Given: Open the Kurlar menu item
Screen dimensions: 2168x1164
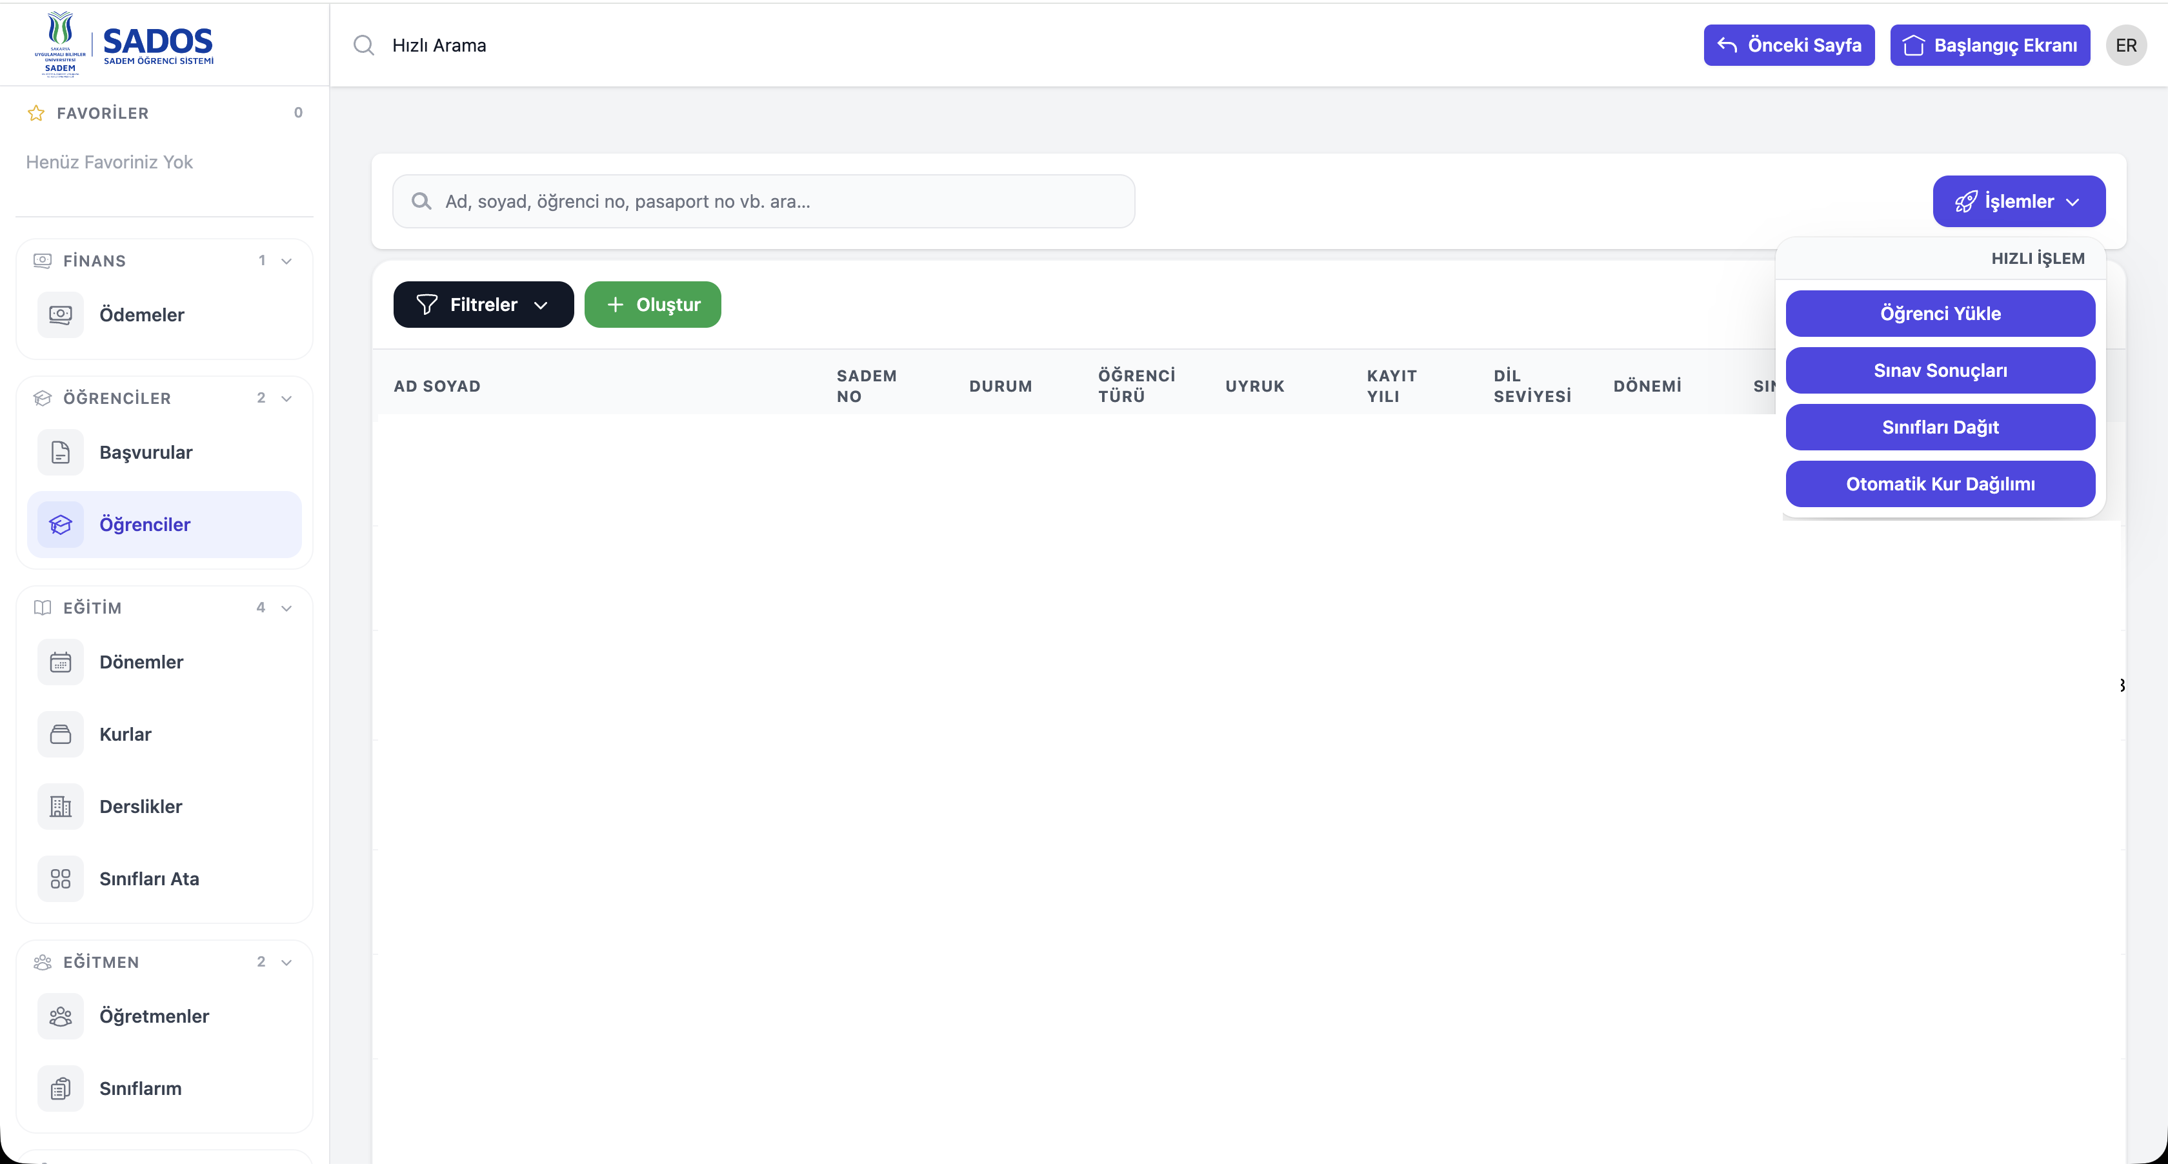Looking at the screenshot, I should tap(164, 734).
